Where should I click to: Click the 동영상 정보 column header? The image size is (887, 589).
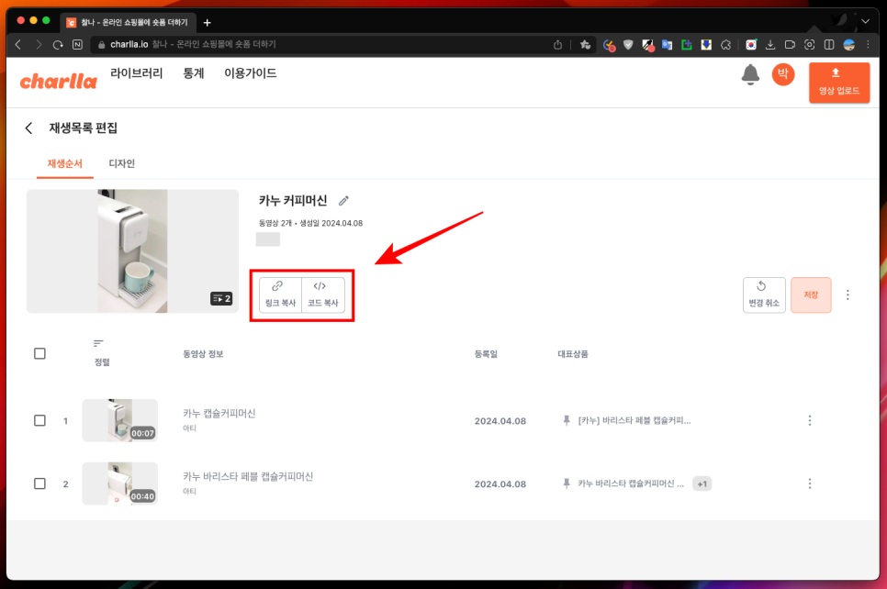203,354
